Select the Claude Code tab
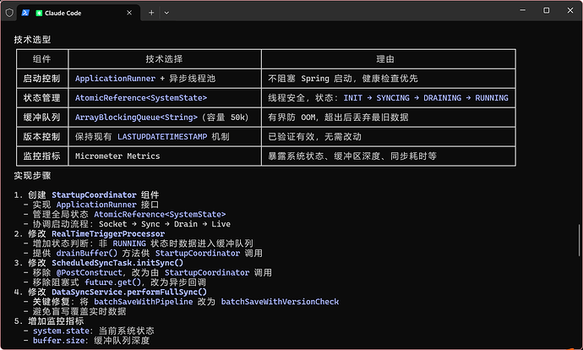Image resolution: width=583 pixels, height=350 pixels. pyautogui.click(x=79, y=13)
